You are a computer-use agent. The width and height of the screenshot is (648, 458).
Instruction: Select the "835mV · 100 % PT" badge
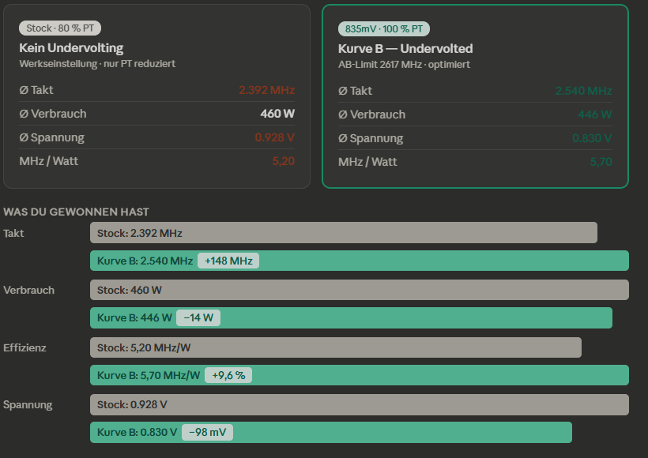click(x=383, y=29)
